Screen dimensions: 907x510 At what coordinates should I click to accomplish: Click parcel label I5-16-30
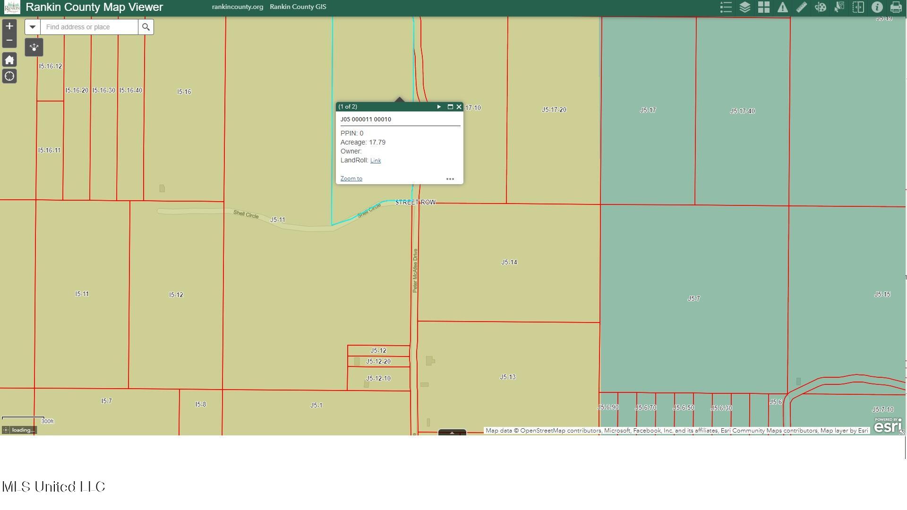pos(104,91)
